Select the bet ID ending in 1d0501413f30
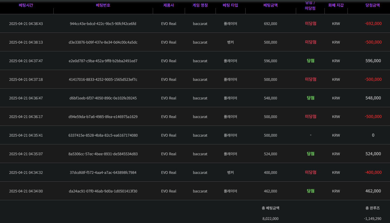The image size is (390, 223). coord(103,191)
